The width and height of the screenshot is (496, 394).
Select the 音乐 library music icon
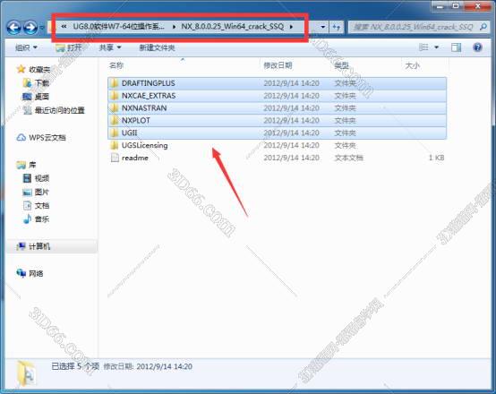tap(27, 219)
